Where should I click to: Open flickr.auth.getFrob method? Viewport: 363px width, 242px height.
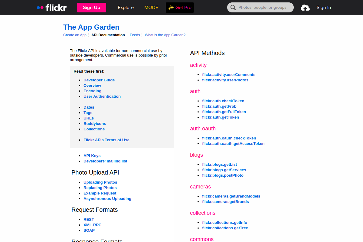click(219, 106)
